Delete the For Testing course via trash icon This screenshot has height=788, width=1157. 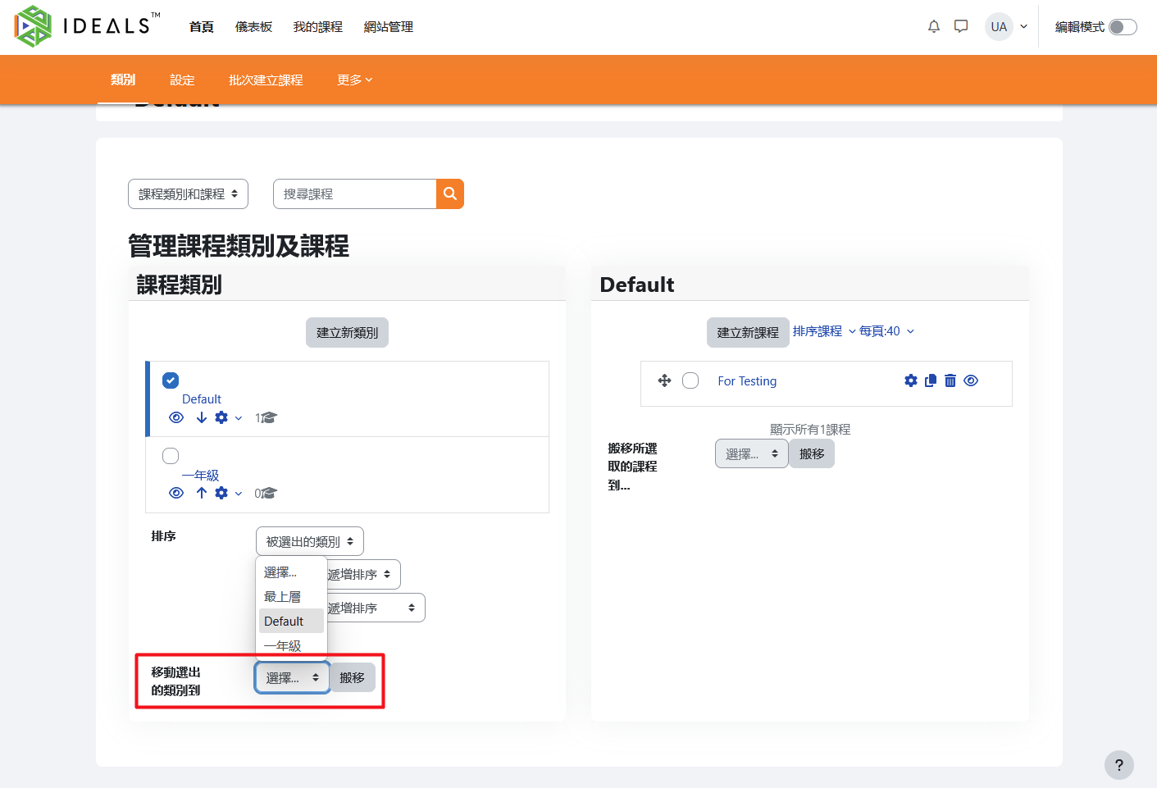pyautogui.click(x=950, y=380)
